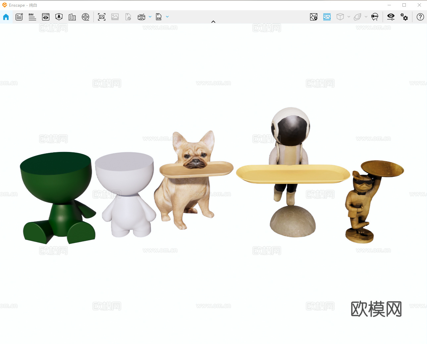The image size is (427, 344).
Task: Expand the 360 panorama dropdown arrow
Action: tap(150, 17)
